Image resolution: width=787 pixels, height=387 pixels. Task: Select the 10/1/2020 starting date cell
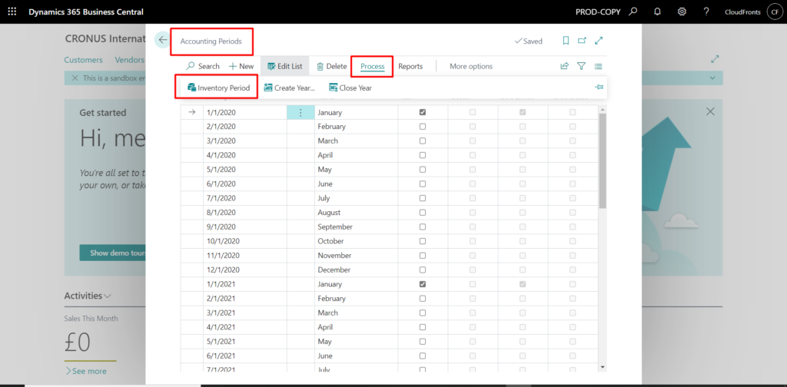(245, 241)
